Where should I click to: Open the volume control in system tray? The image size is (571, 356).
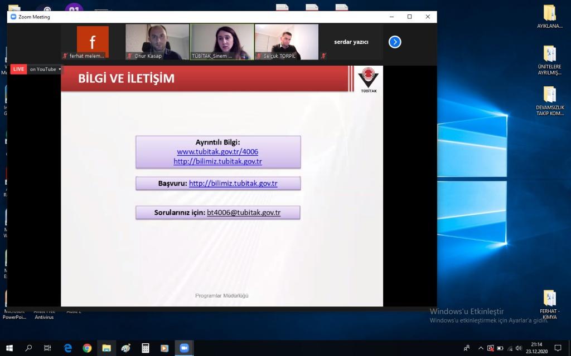click(x=519, y=348)
